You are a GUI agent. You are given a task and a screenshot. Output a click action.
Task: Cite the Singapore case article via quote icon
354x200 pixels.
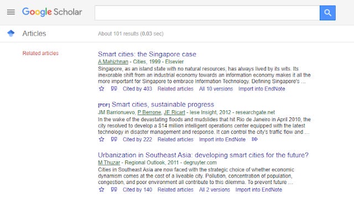[114, 89]
